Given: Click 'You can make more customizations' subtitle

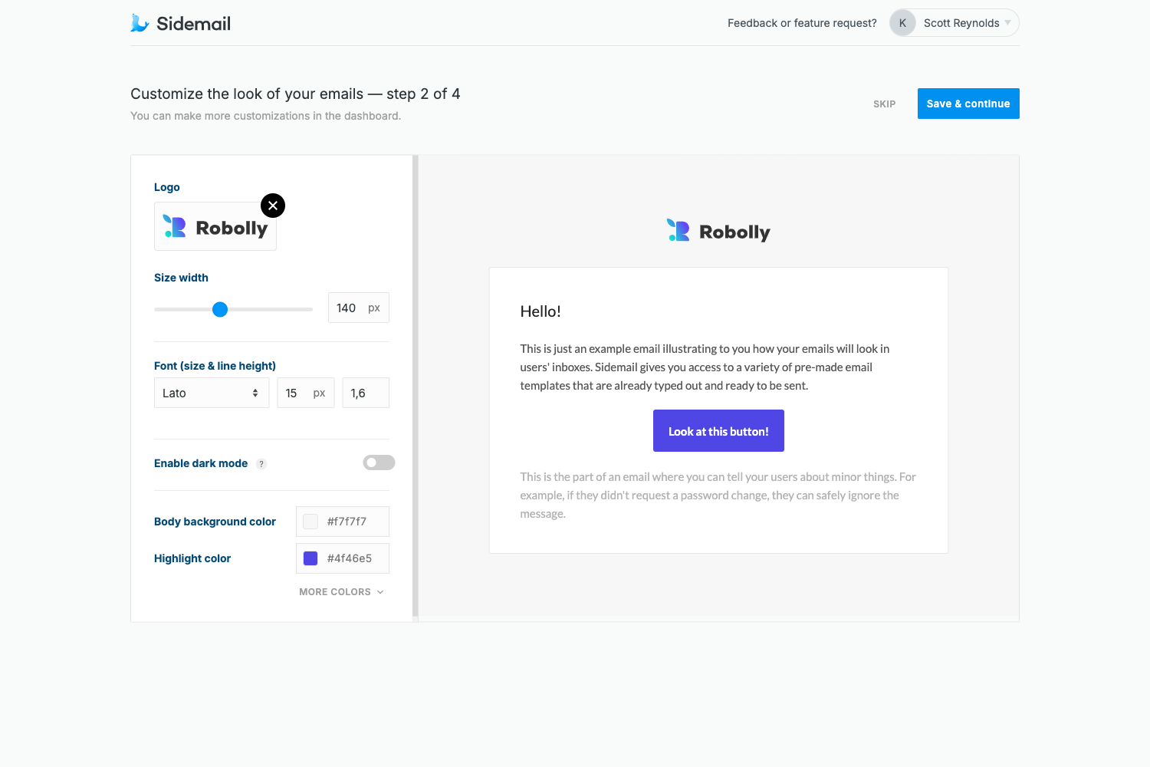Looking at the screenshot, I should point(265,116).
